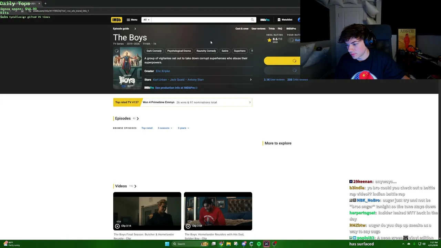Open Jack Quaid's page

click(x=177, y=80)
